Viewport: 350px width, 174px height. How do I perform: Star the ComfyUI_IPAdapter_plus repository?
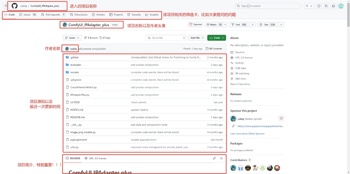[267, 25]
